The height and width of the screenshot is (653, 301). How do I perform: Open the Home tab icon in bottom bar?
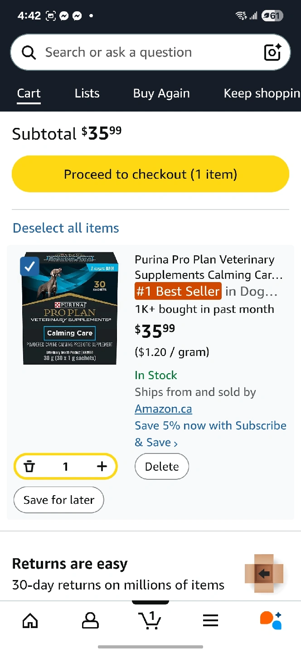30,620
